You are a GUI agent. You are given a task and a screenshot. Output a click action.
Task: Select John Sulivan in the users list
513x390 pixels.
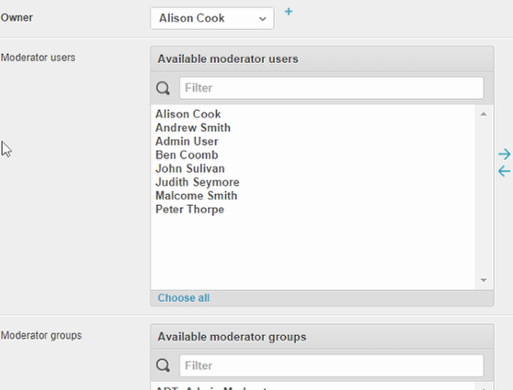[190, 168]
